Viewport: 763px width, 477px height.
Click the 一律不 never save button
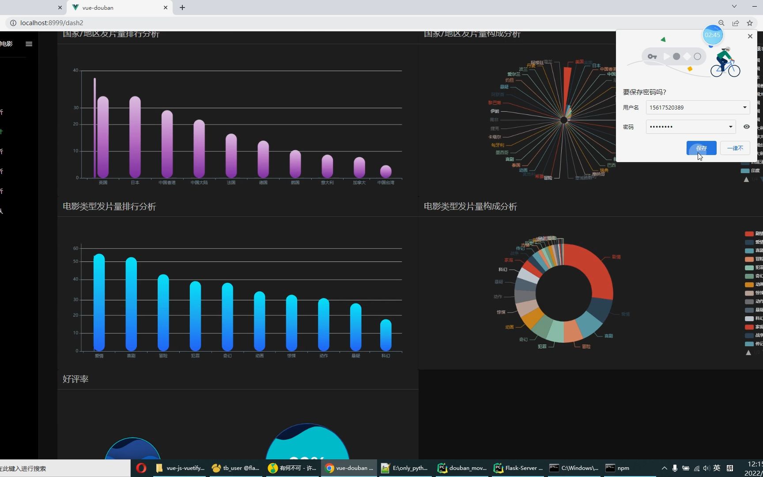(x=735, y=148)
